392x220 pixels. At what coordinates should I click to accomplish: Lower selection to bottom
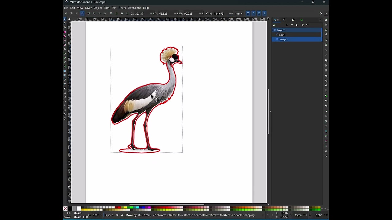(x=127, y=13)
